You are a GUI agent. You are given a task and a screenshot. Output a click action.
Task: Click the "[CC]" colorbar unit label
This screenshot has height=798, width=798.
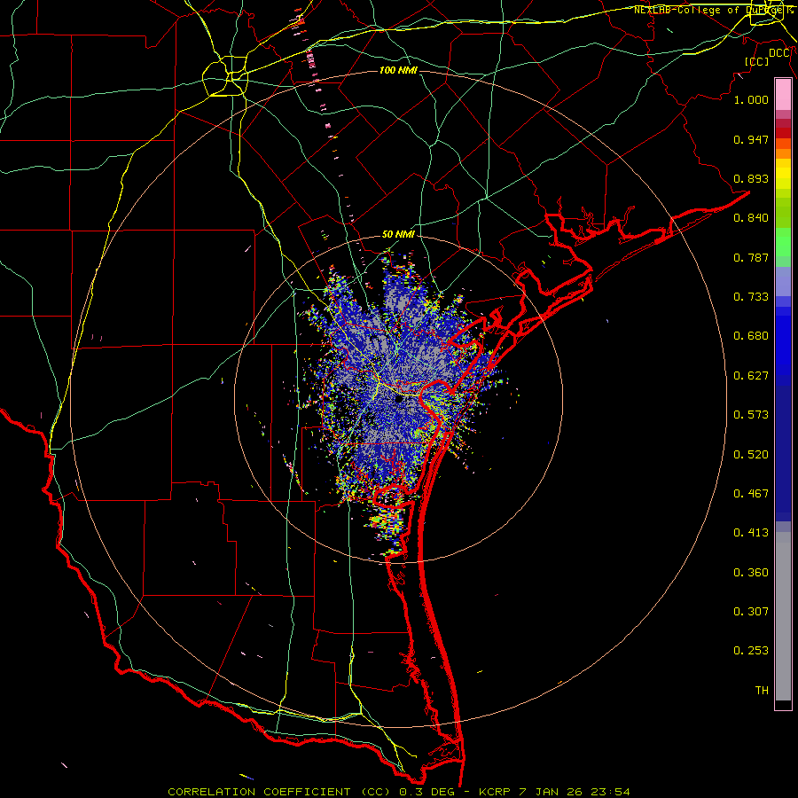[757, 61]
